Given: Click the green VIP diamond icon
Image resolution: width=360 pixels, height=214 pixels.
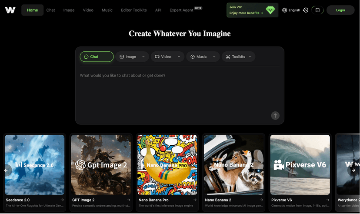Looking at the screenshot, I should coord(270,10).
